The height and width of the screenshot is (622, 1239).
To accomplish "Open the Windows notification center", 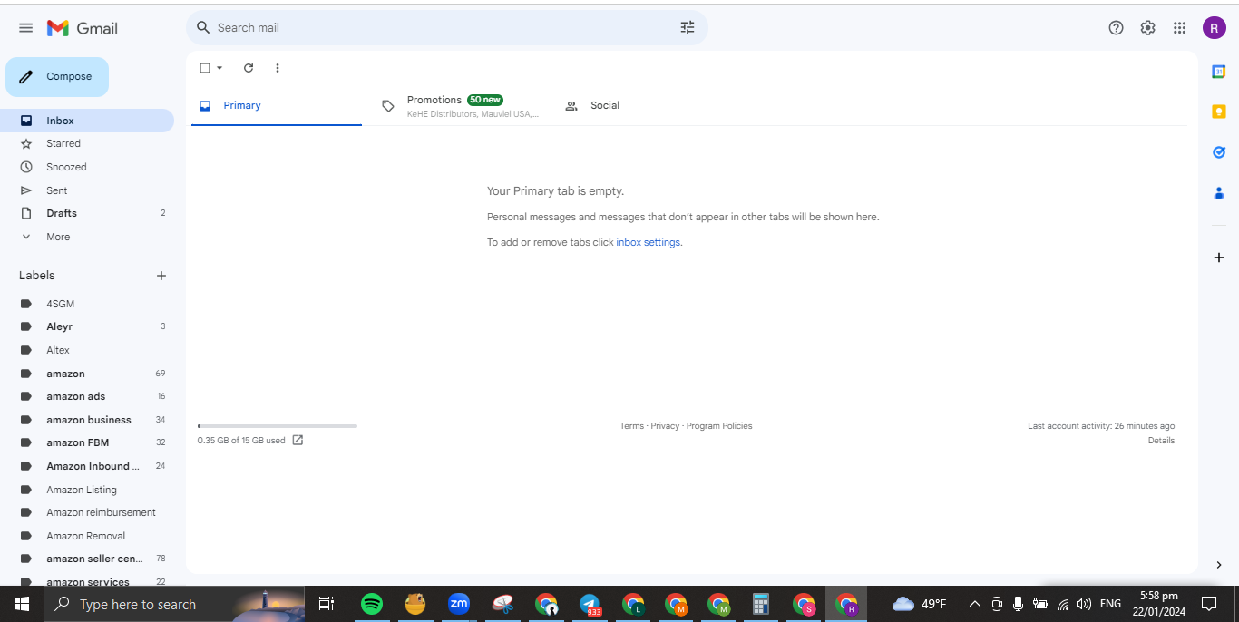I will click(x=1208, y=604).
